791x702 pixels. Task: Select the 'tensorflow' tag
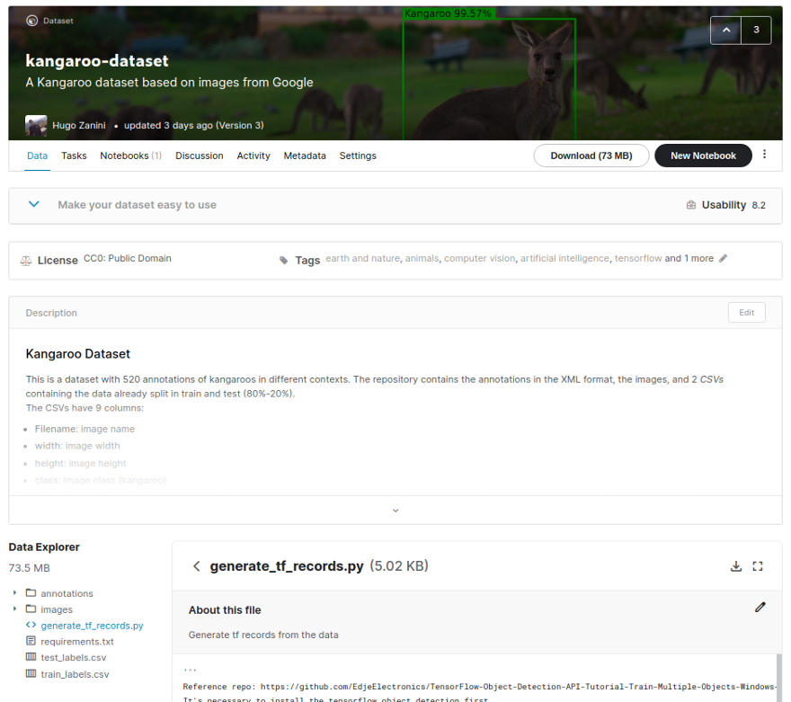(637, 258)
